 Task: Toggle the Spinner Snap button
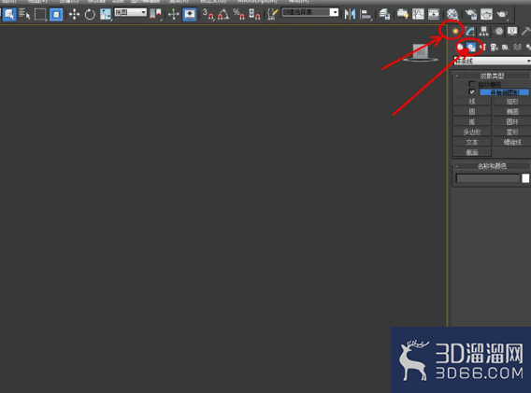point(254,14)
